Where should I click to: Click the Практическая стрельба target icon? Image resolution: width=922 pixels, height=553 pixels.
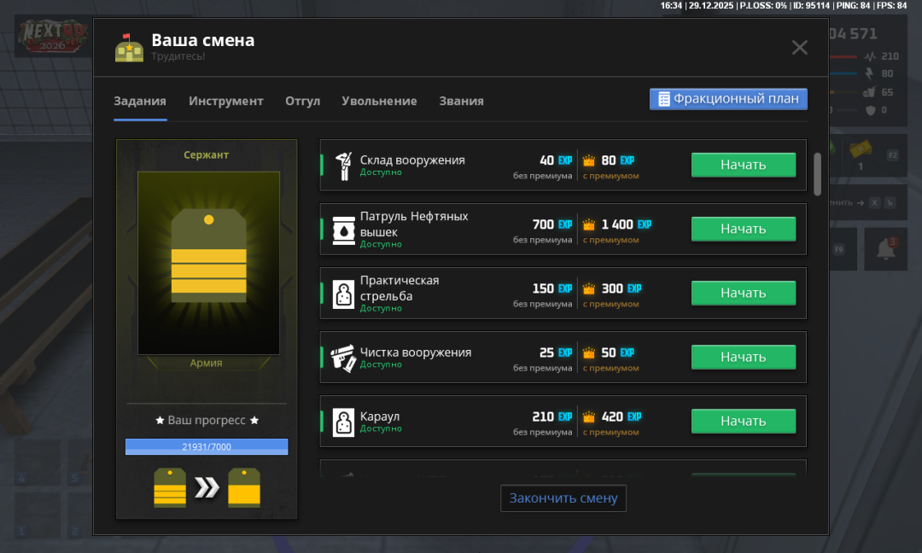click(x=343, y=294)
